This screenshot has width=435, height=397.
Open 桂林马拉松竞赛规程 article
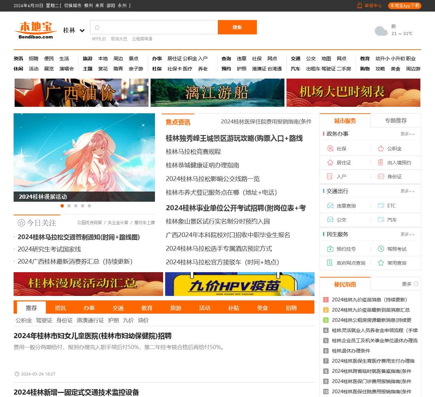pyautogui.click(x=193, y=152)
